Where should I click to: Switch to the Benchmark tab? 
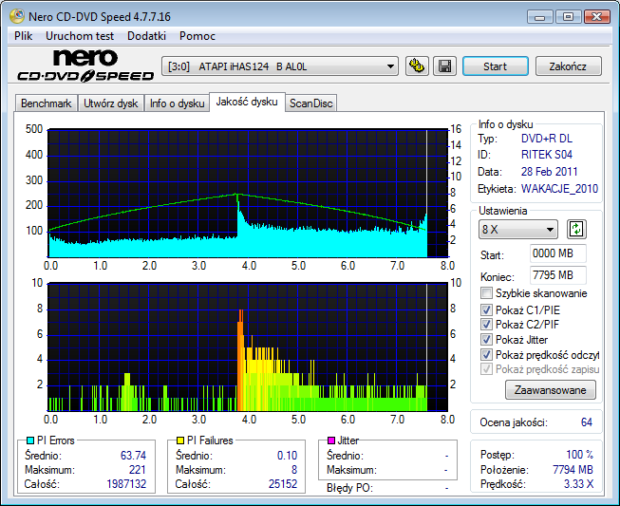47,103
